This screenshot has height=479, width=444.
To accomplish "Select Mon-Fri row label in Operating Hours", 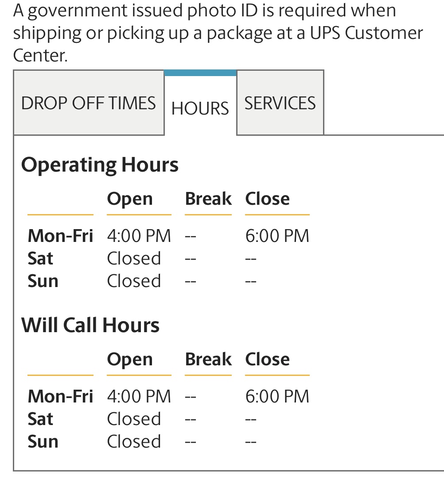I will (60, 236).
